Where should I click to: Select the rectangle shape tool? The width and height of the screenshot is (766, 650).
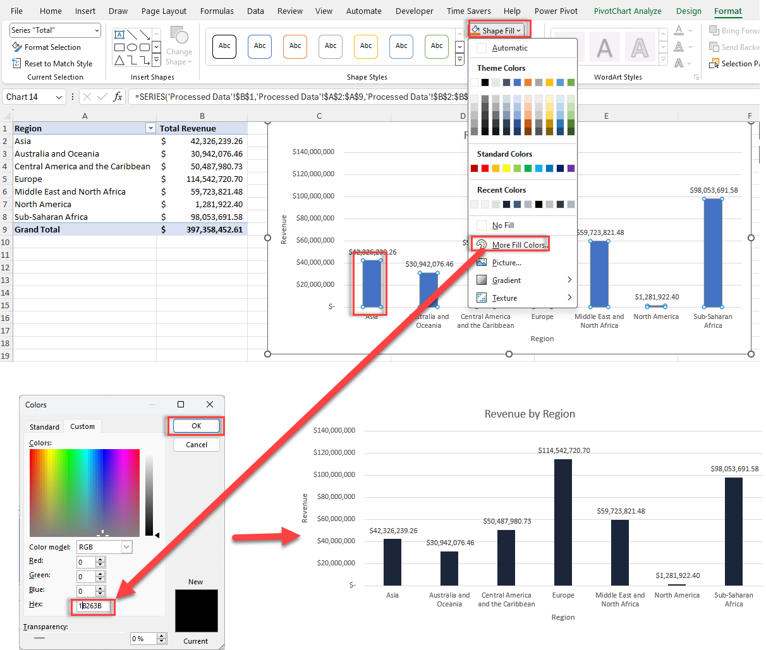pyautogui.click(x=119, y=47)
